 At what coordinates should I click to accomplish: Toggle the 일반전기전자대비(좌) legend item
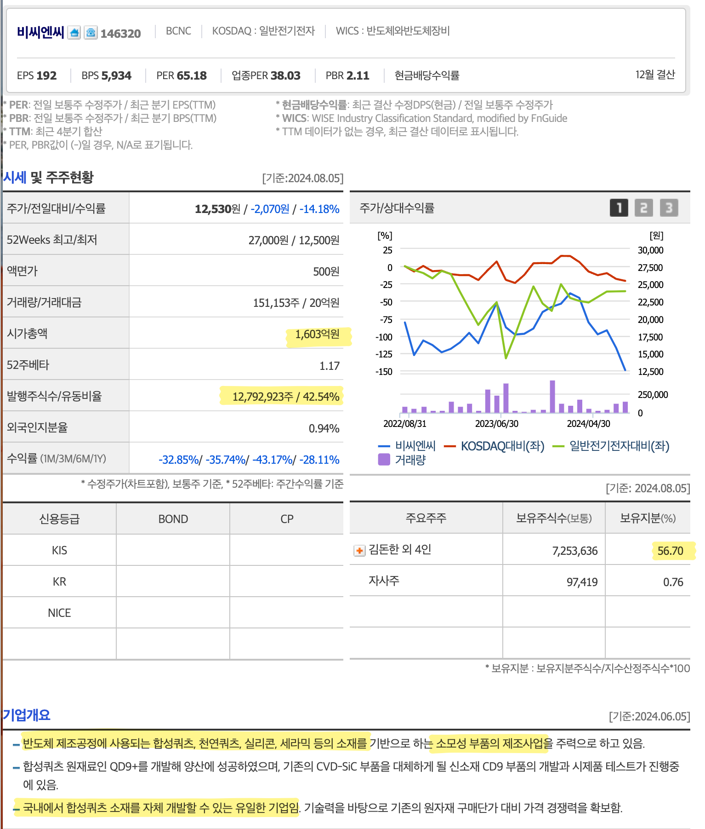point(611,446)
